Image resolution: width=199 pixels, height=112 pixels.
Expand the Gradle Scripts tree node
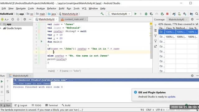pos(1,28)
